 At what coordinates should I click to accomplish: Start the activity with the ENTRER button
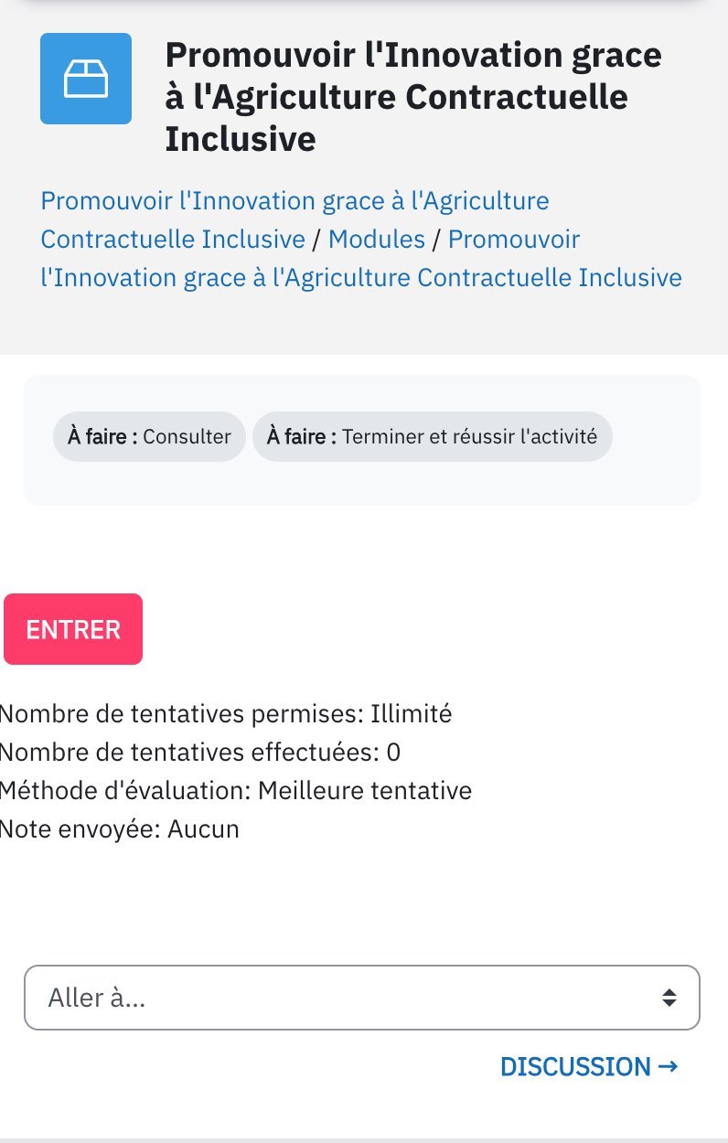pos(73,629)
